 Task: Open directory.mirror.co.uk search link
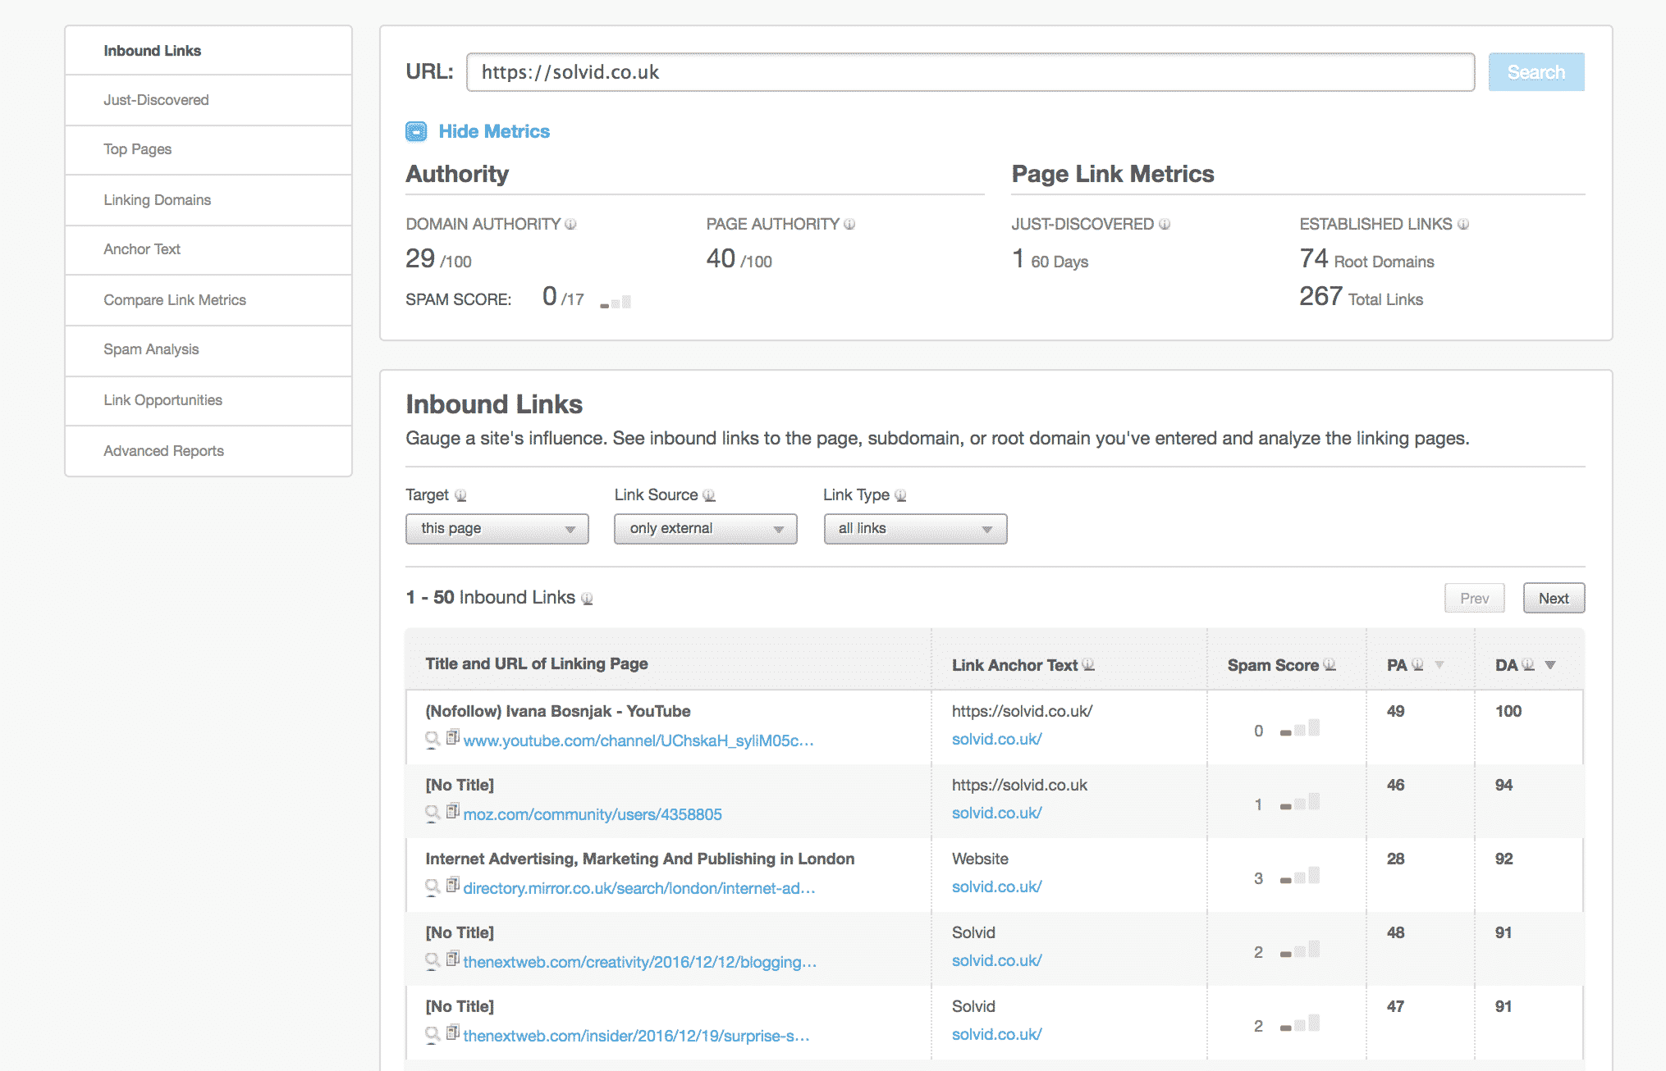point(639,888)
